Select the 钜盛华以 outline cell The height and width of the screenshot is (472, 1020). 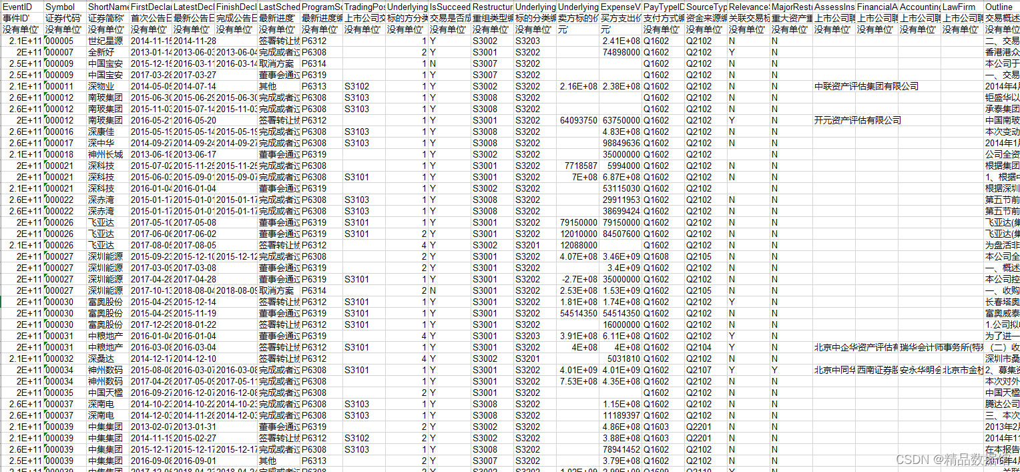pyautogui.click(x=1001, y=97)
